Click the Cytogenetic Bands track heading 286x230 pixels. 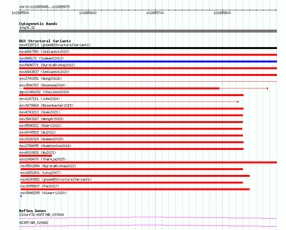[38, 24]
